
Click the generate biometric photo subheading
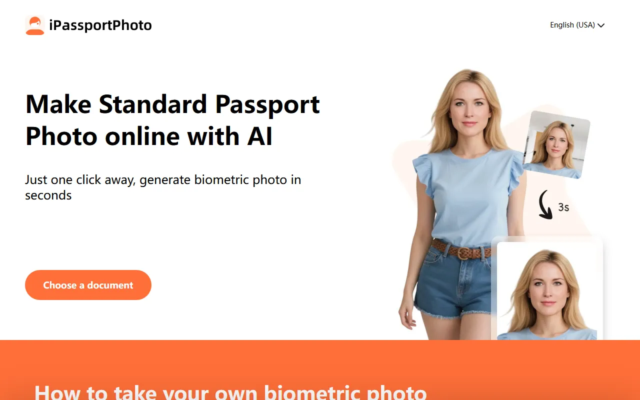[x=163, y=187]
